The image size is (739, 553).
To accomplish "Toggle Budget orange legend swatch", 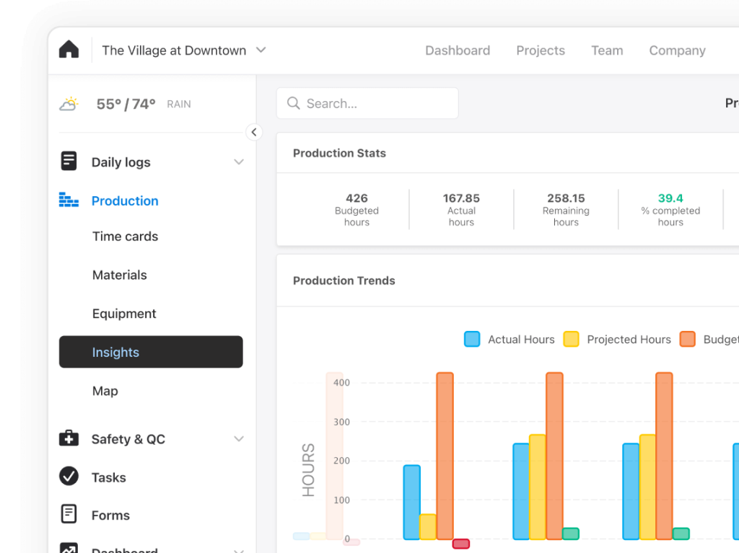I will tap(688, 339).
